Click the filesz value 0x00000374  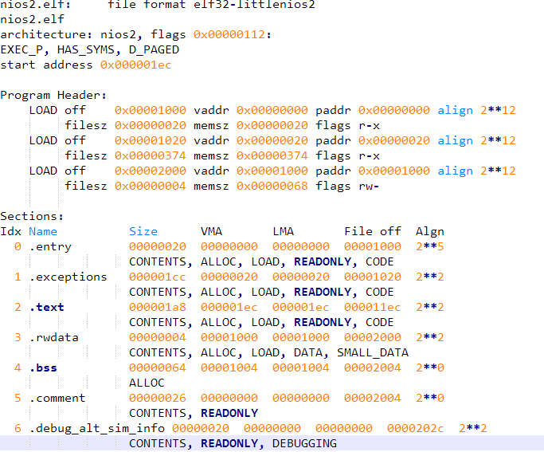point(150,155)
